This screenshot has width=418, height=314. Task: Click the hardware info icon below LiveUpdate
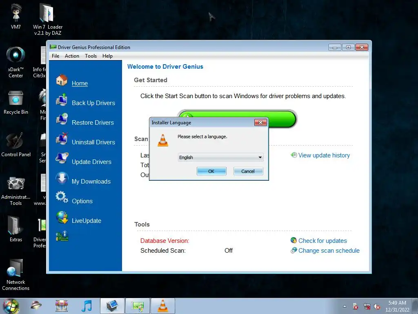pyautogui.click(x=62, y=236)
